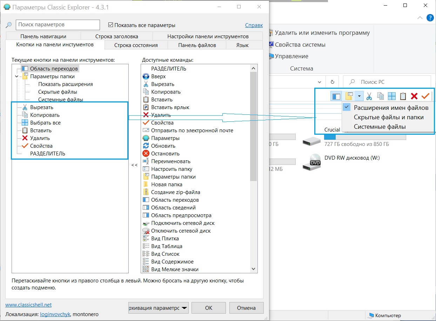Select Настроить папку icon

pos(146,169)
